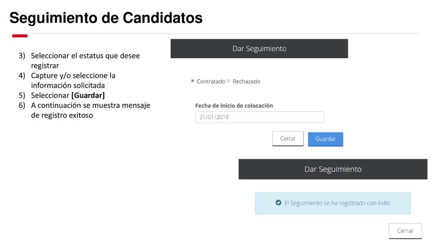Image resolution: width=441 pixels, height=248 pixels.
Task: Close the success dialog with Cerrar
Action: point(405,231)
